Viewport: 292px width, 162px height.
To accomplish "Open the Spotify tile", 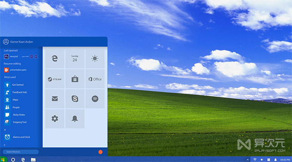I will tap(95, 99).
